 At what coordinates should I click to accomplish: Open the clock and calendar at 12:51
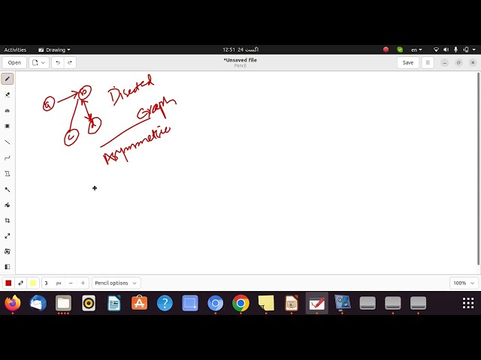pos(240,49)
